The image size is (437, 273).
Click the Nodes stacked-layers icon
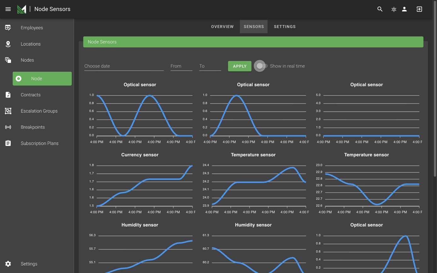(8, 60)
